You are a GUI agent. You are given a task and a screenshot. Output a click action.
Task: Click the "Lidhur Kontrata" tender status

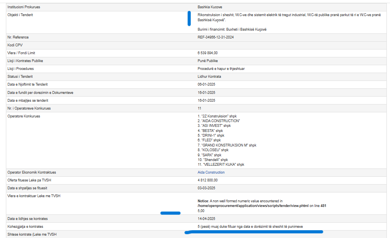tap(209, 77)
